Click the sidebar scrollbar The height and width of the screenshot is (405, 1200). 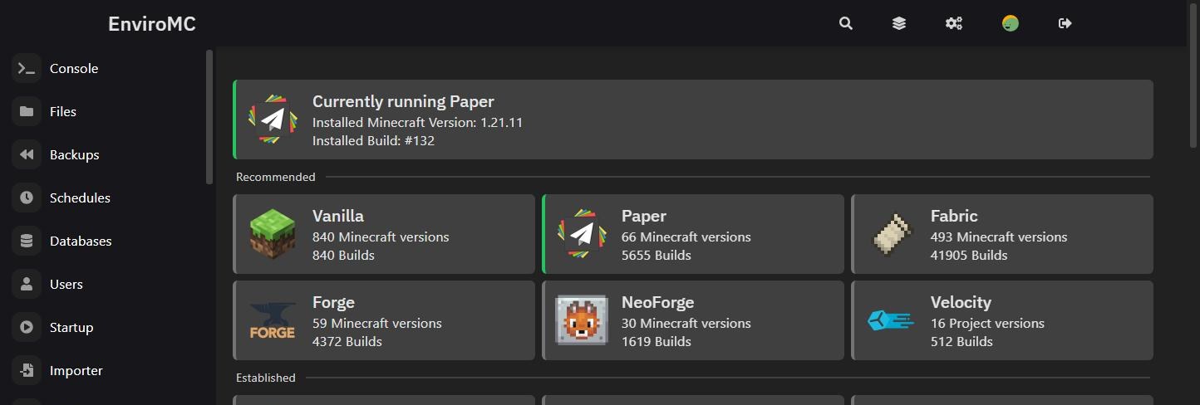[x=209, y=116]
